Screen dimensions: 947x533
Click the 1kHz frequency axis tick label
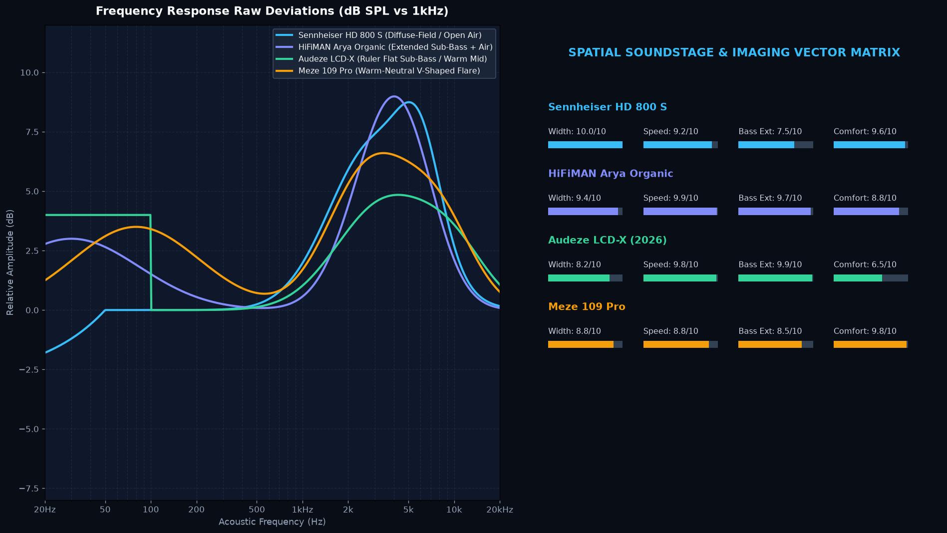point(303,510)
